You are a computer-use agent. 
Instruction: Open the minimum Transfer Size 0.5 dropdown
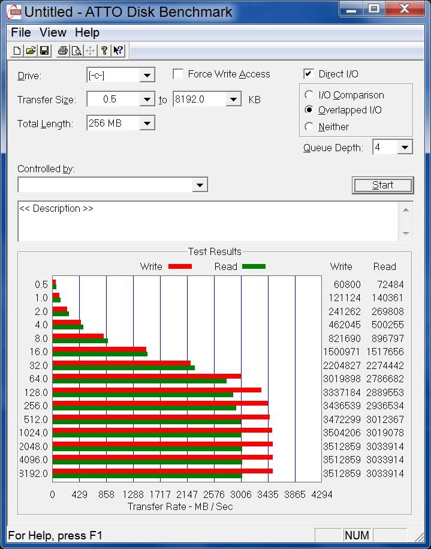click(x=147, y=100)
